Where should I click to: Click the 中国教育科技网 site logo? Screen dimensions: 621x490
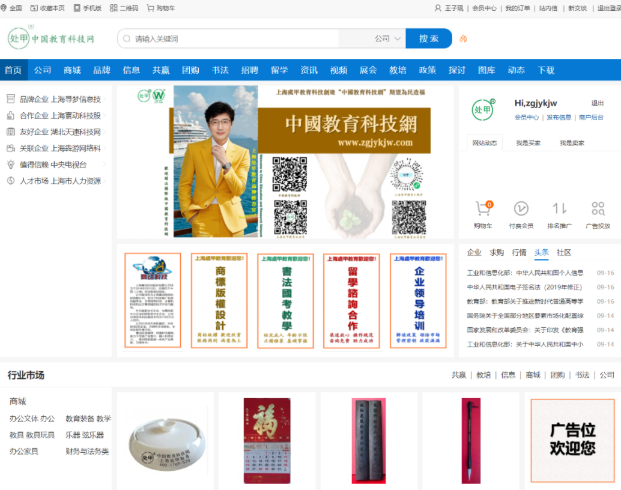[x=50, y=38]
